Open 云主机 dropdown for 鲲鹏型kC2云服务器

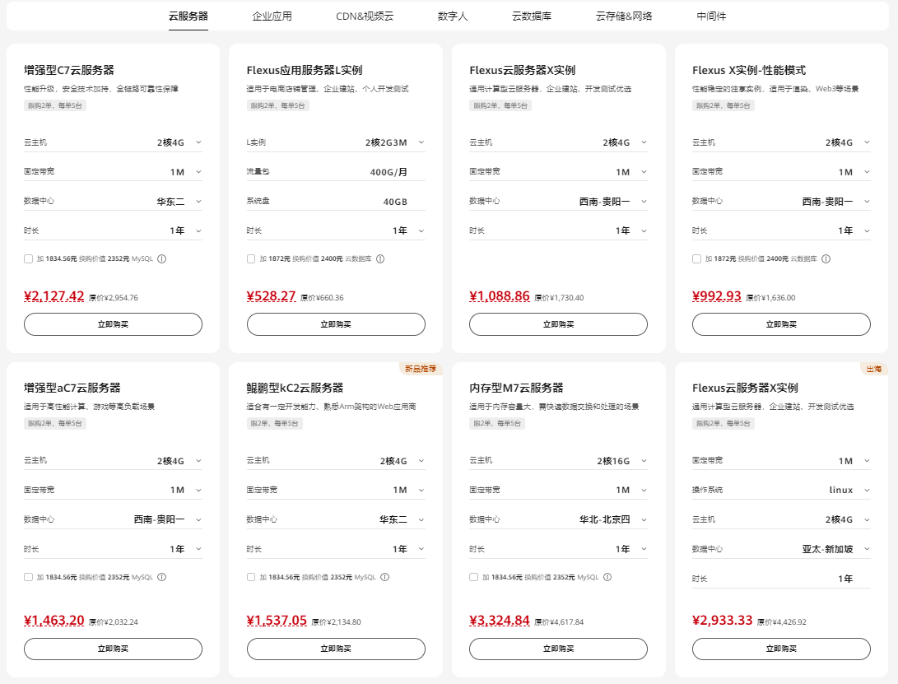click(x=336, y=461)
